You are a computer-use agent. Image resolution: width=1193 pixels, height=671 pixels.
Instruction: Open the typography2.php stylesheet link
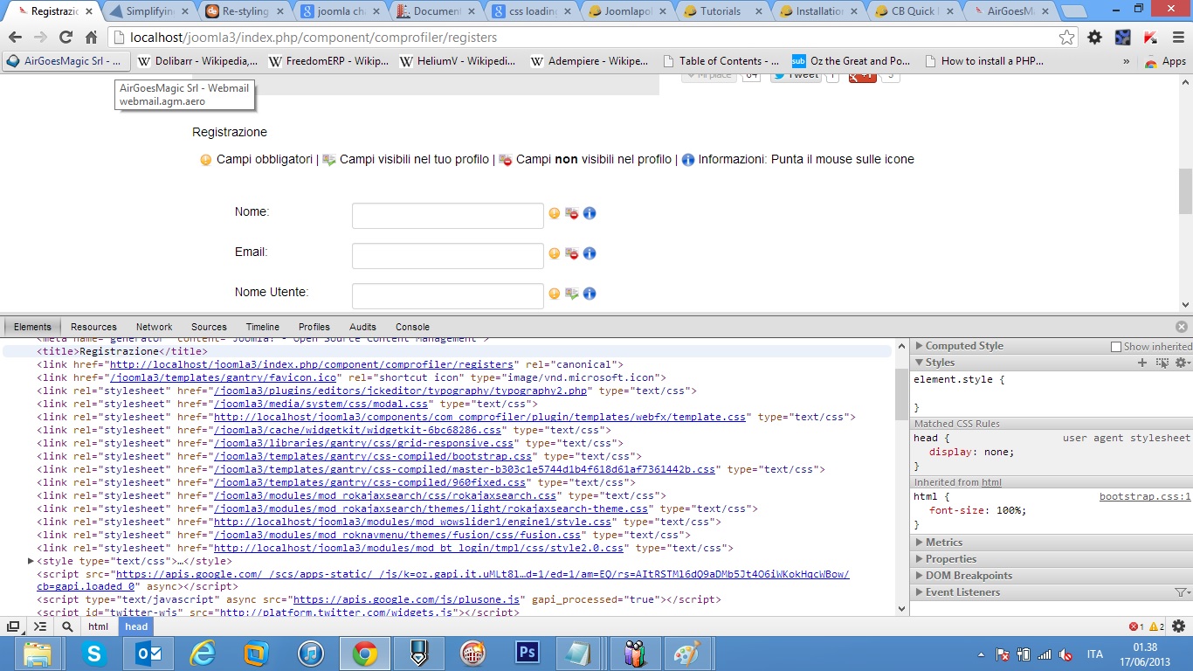point(402,391)
